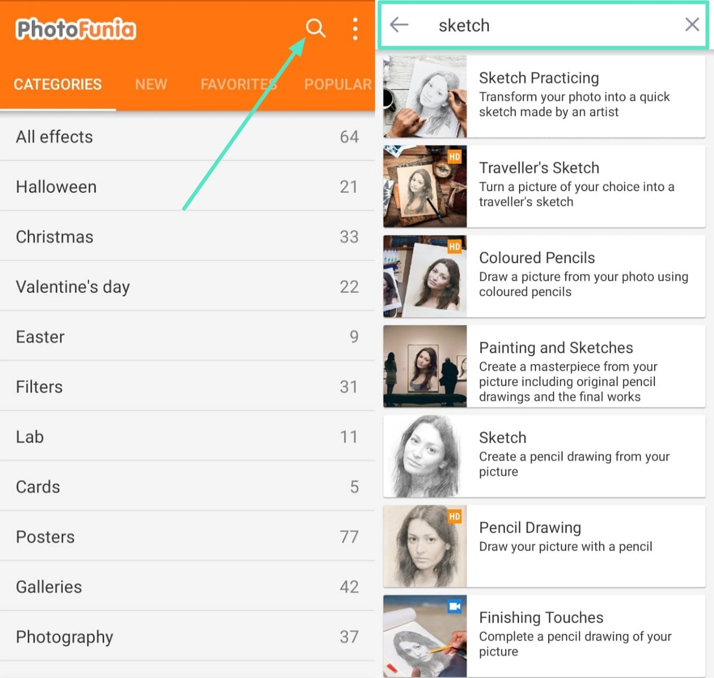
Task: Open the Painting and Sketches effect
Action: [544, 366]
